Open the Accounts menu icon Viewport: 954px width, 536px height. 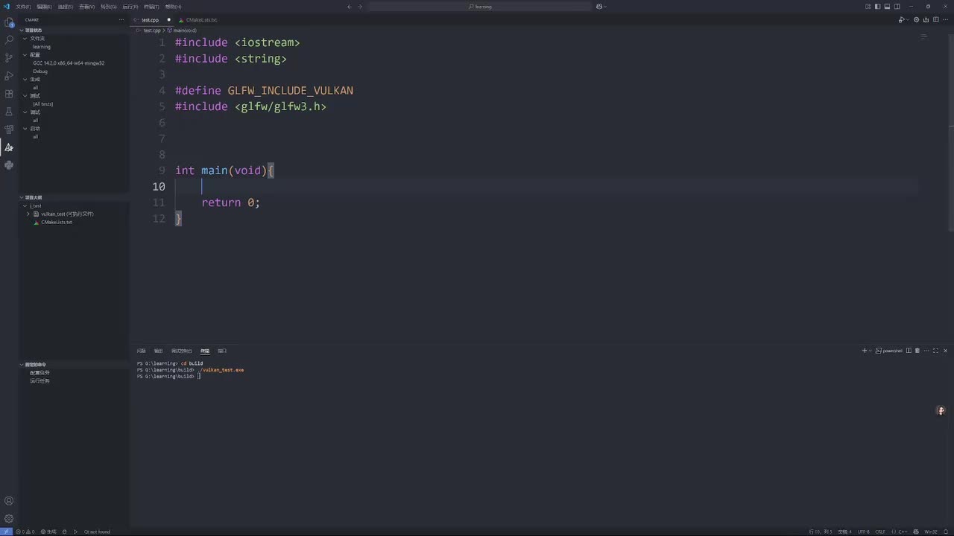click(x=9, y=501)
